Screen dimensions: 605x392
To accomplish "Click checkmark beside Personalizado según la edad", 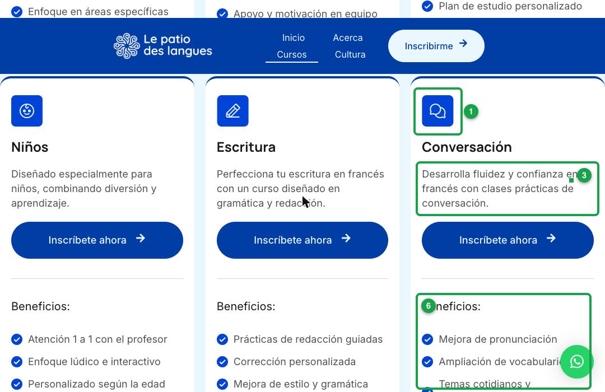I will pos(17,384).
